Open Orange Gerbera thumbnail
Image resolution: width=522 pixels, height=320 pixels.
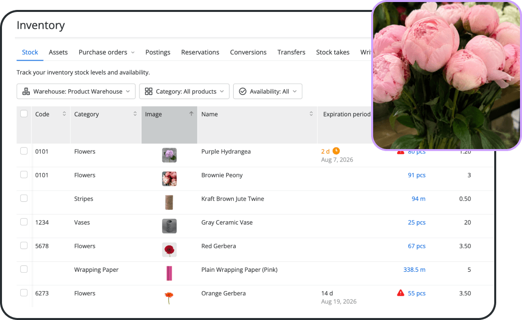click(x=169, y=297)
